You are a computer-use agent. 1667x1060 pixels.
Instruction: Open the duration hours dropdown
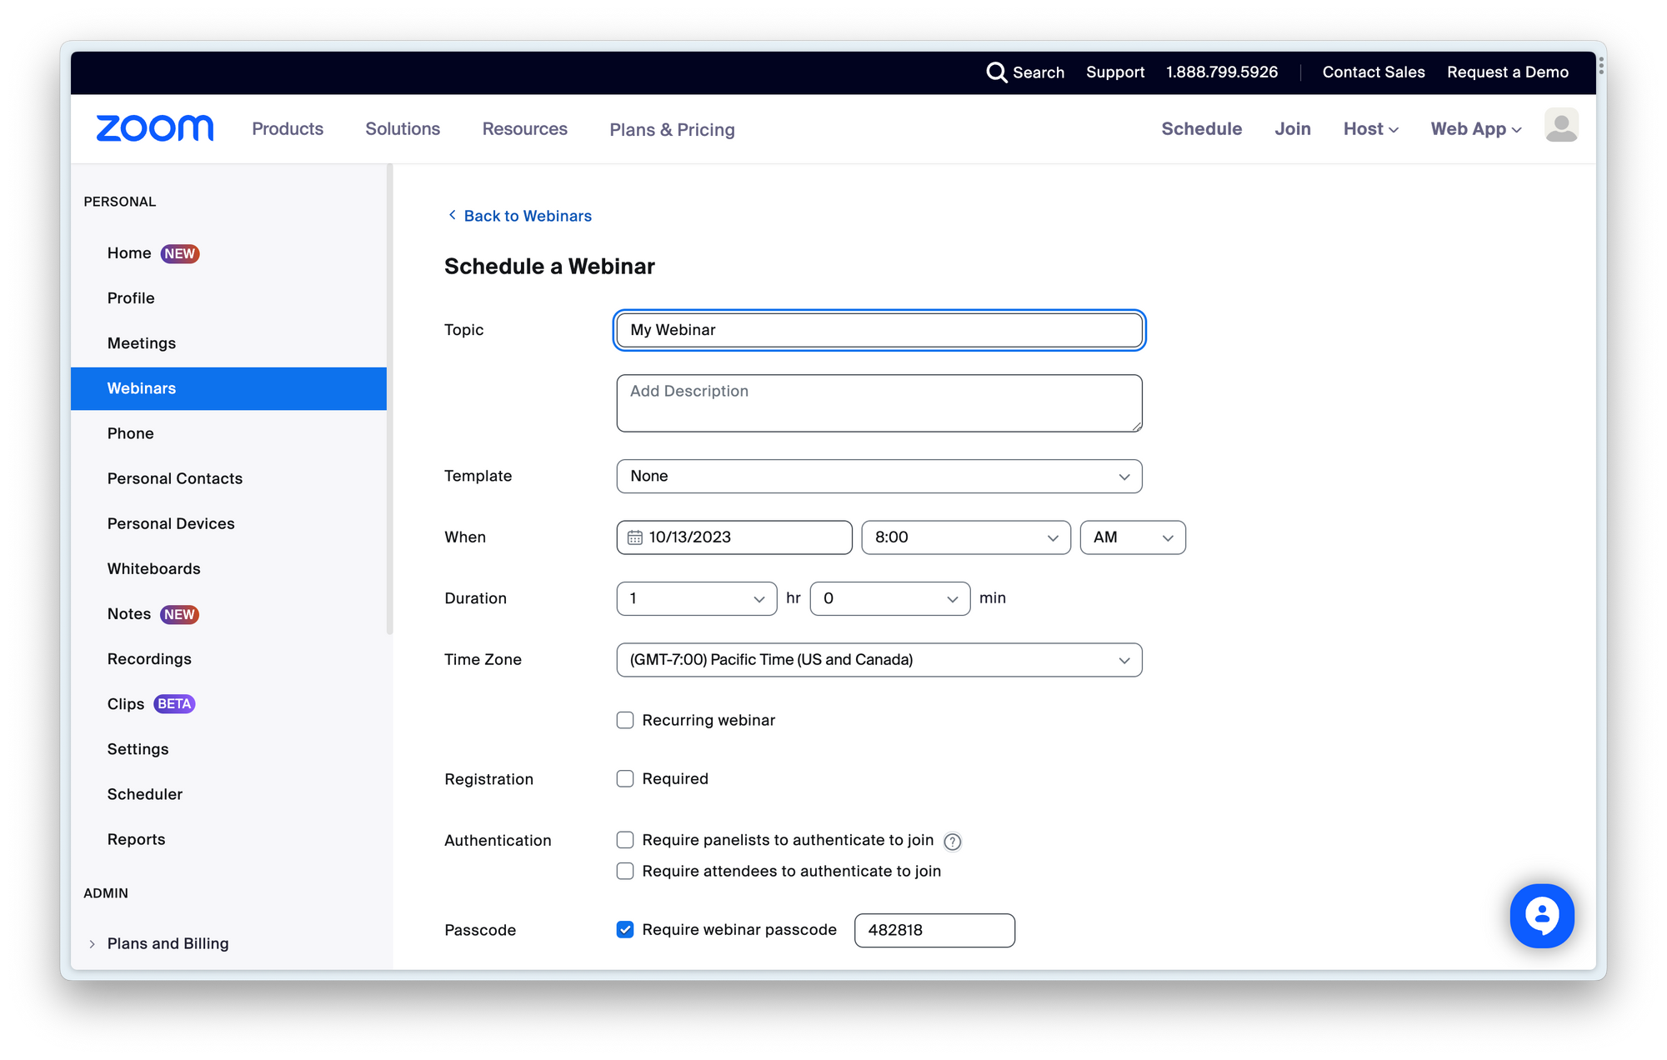[697, 598]
